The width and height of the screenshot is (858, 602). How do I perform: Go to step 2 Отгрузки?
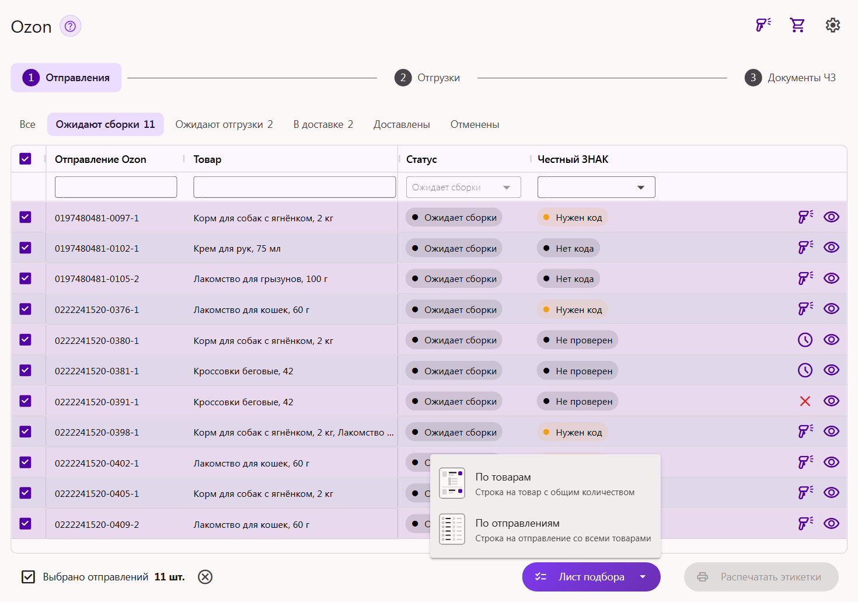tap(427, 78)
